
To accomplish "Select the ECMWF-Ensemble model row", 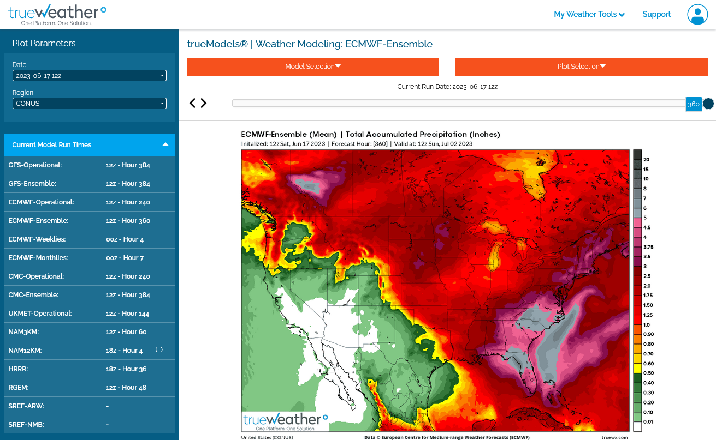I will click(90, 221).
